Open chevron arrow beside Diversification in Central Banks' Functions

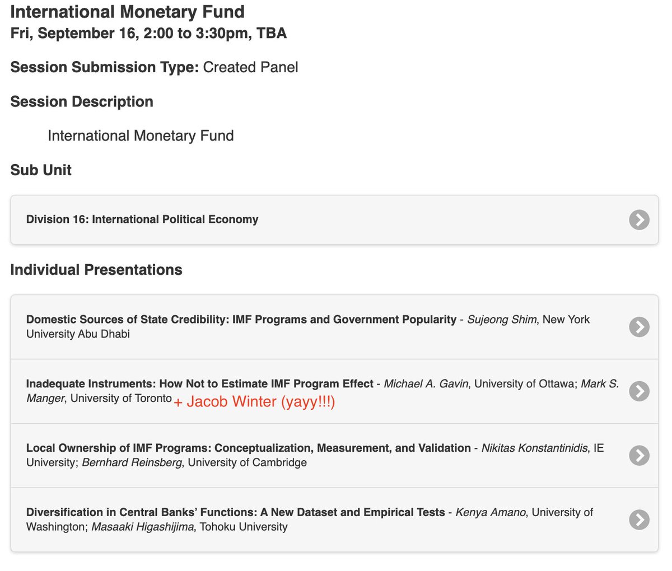639,520
